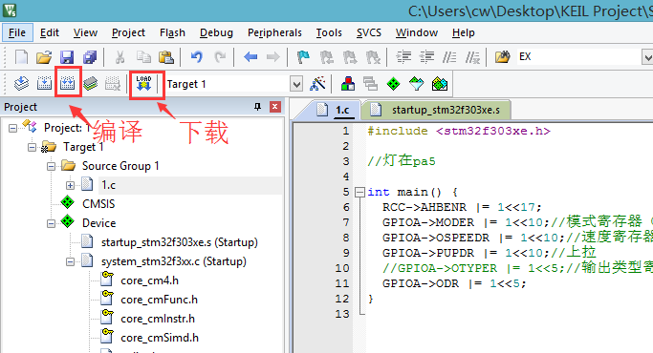Rebuild all target files icon

point(68,84)
